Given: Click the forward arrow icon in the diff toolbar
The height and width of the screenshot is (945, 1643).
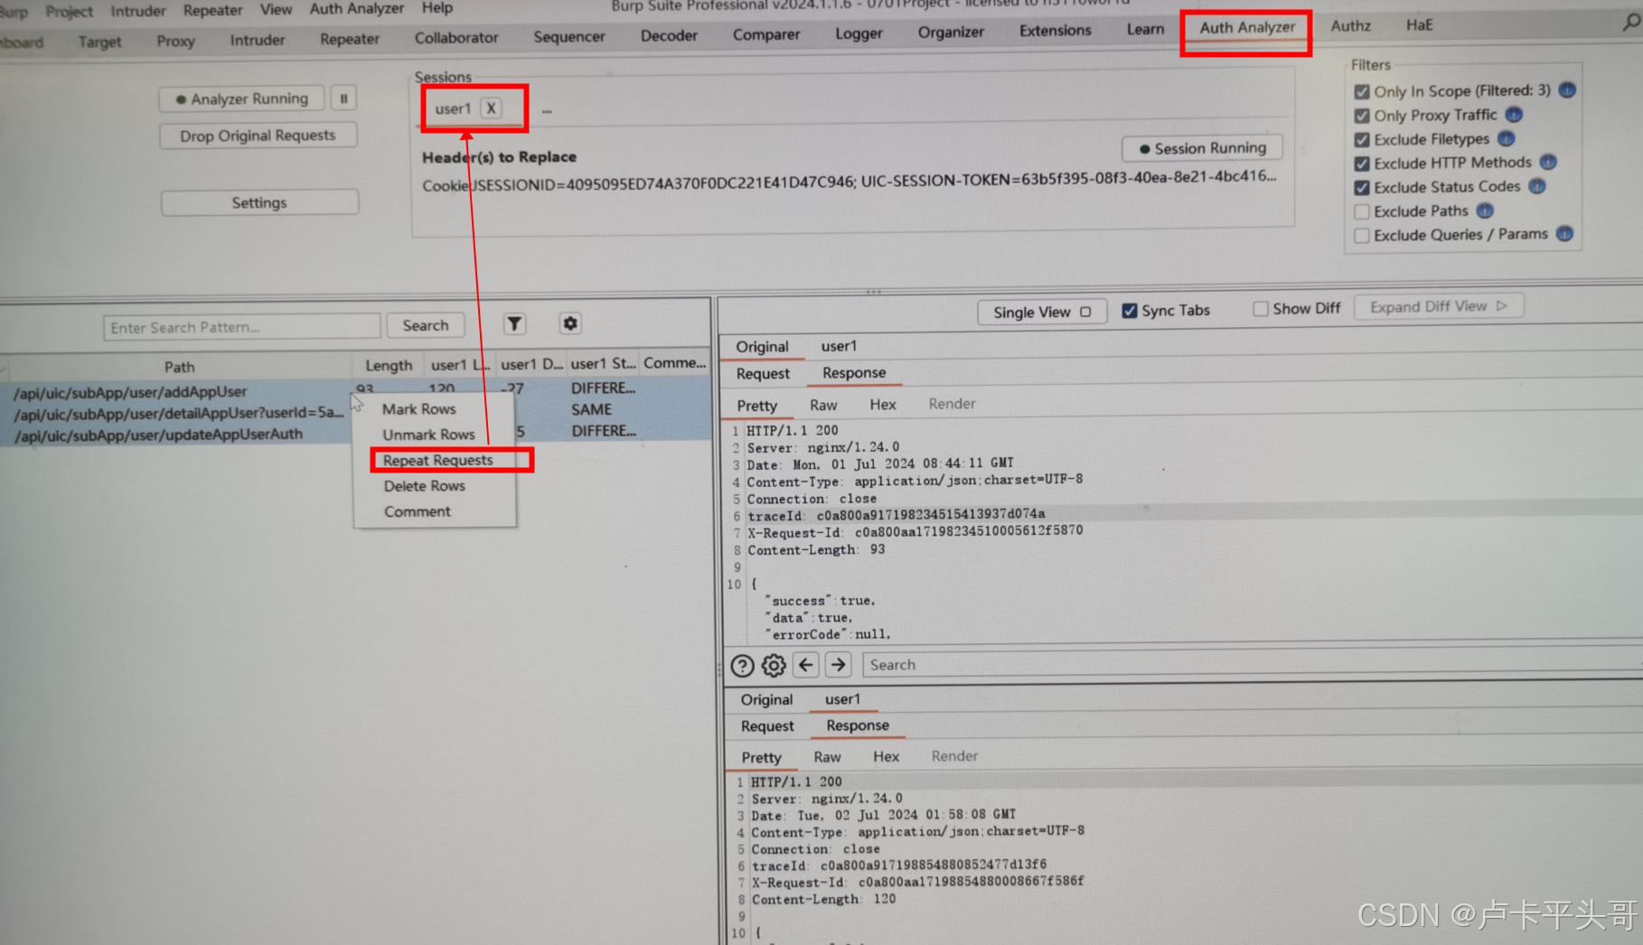Looking at the screenshot, I should (x=838, y=664).
